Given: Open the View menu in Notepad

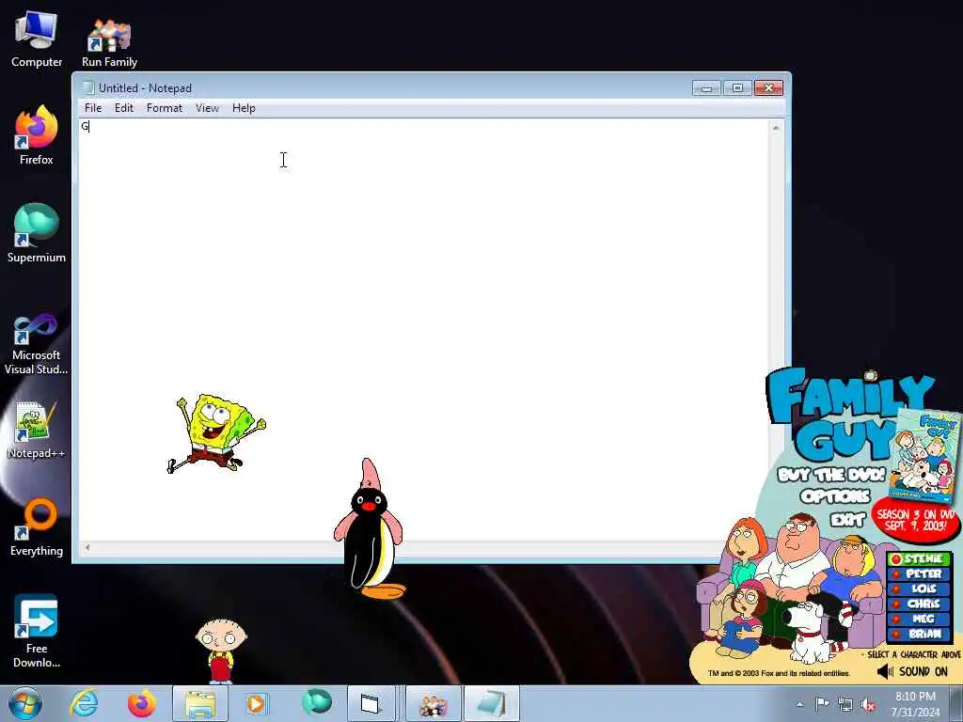Looking at the screenshot, I should tap(208, 108).
